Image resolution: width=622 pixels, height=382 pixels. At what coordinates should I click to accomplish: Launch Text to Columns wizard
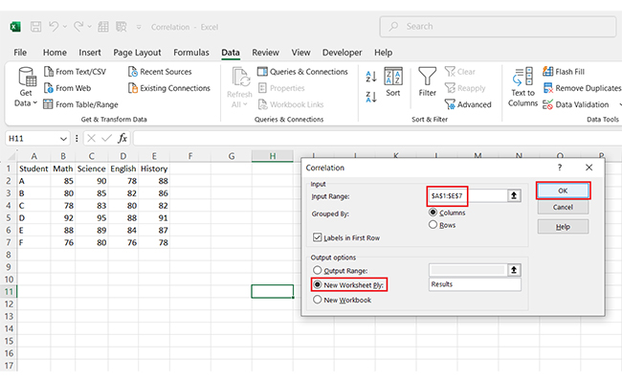pyautogui.click(x=522, y=87)
